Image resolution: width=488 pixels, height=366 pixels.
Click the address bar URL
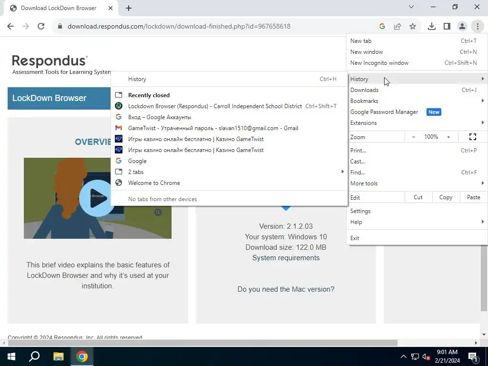pos(179,27)
